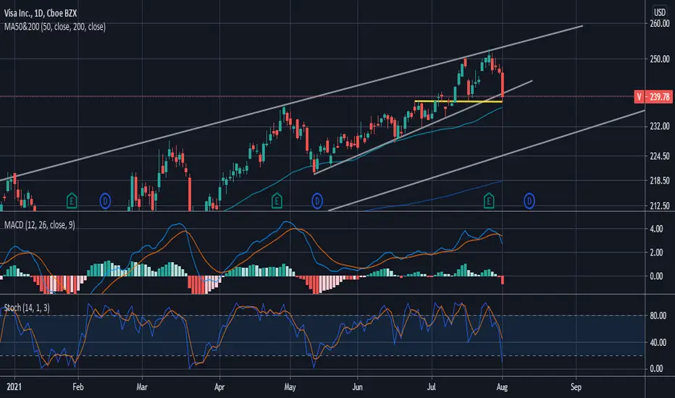
Task: Select the MA50&200 indicator legend
Action: tap(54, 27)
